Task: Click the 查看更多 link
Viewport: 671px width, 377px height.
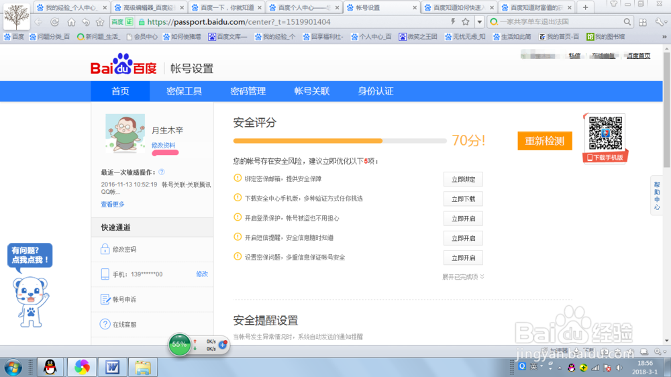Action: click(x=113, y=205)
